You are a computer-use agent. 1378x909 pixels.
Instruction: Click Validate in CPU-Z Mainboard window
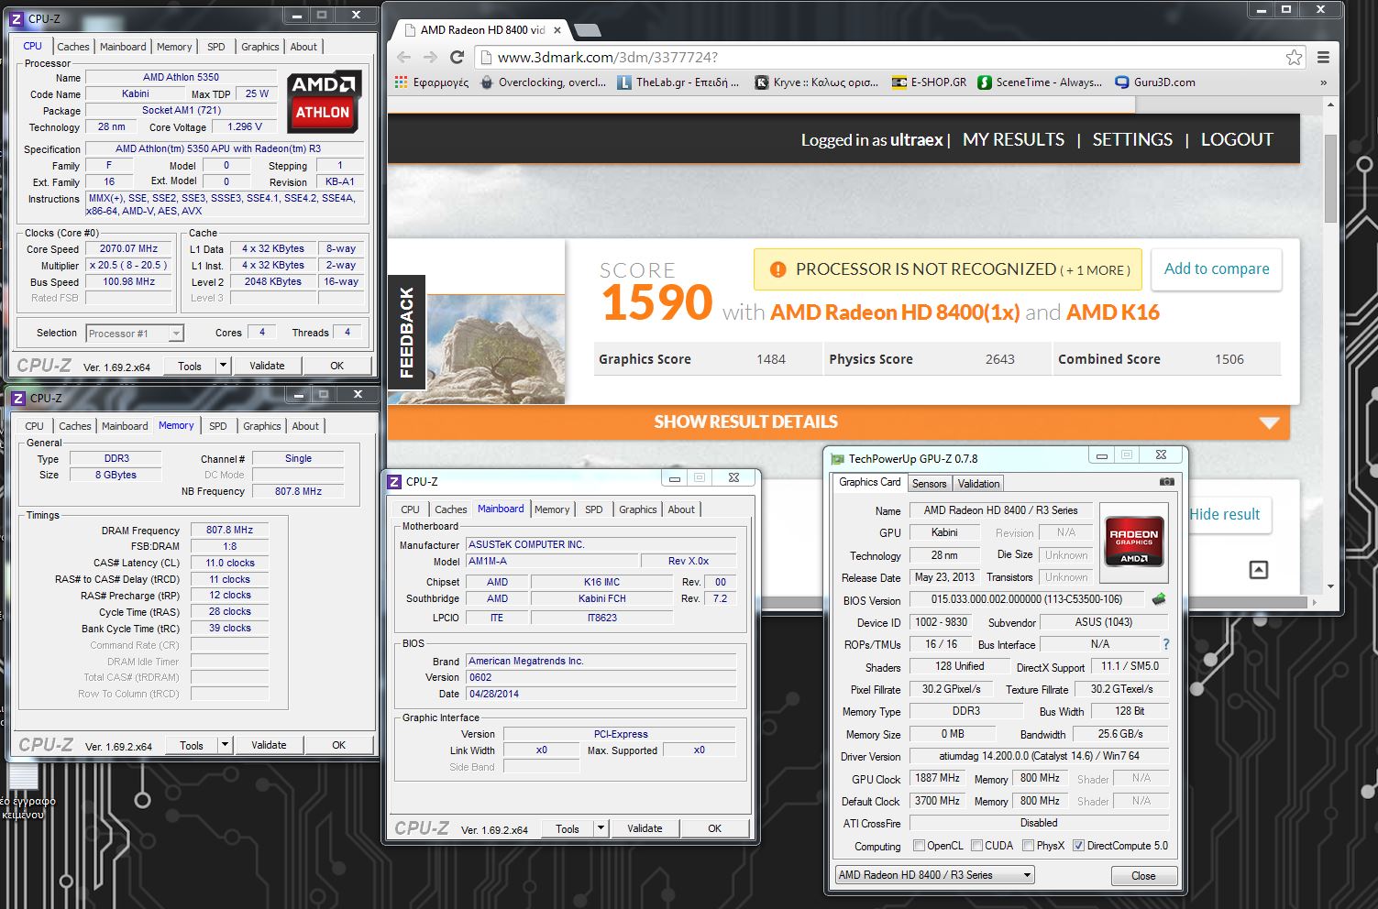point(645,828)
